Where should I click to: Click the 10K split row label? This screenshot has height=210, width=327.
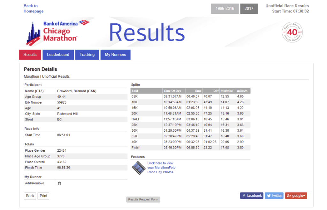tap(134, 102)
